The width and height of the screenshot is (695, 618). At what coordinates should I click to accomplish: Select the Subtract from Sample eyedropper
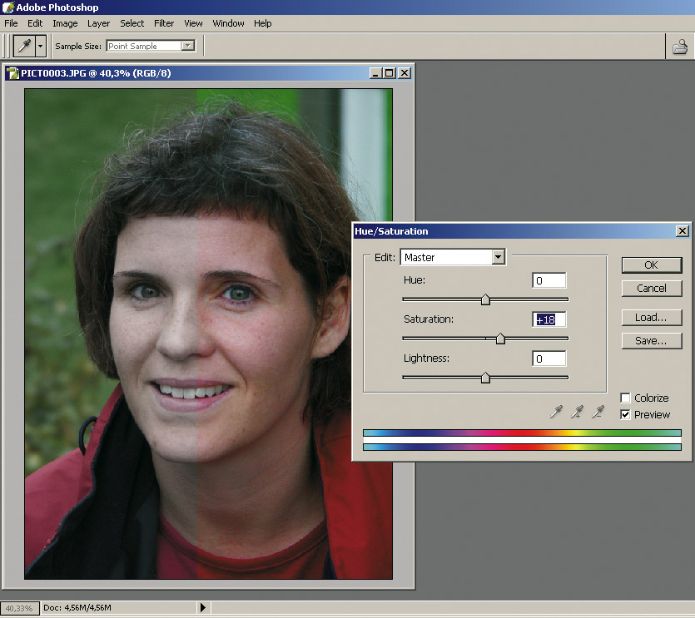pos(597,412)
